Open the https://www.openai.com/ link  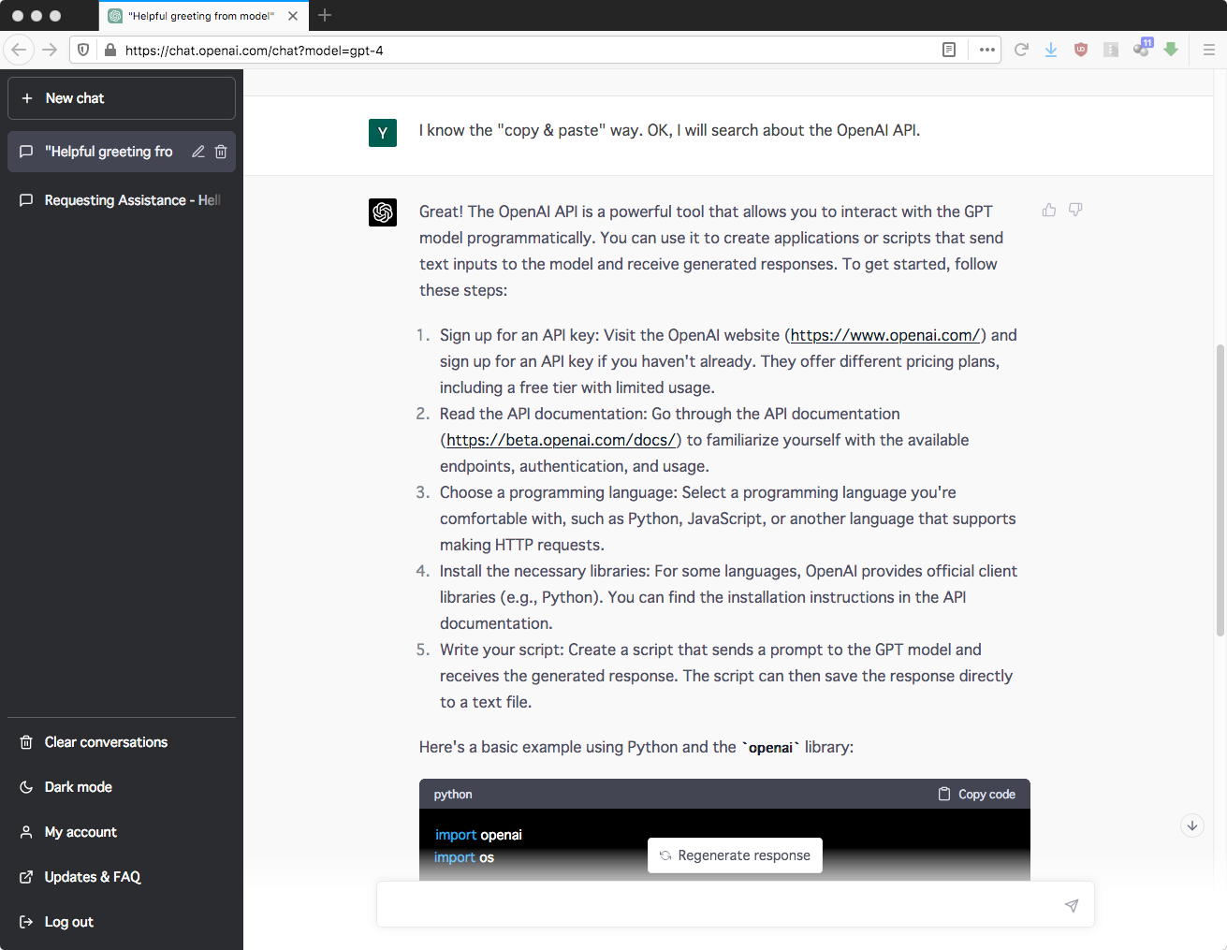pos(885,335)
